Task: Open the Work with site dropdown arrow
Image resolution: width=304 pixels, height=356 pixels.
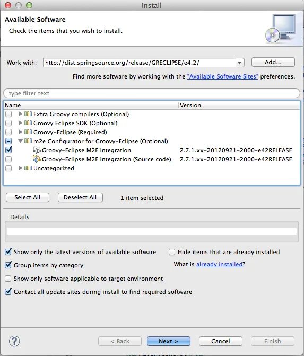Action: coord(240,63)
